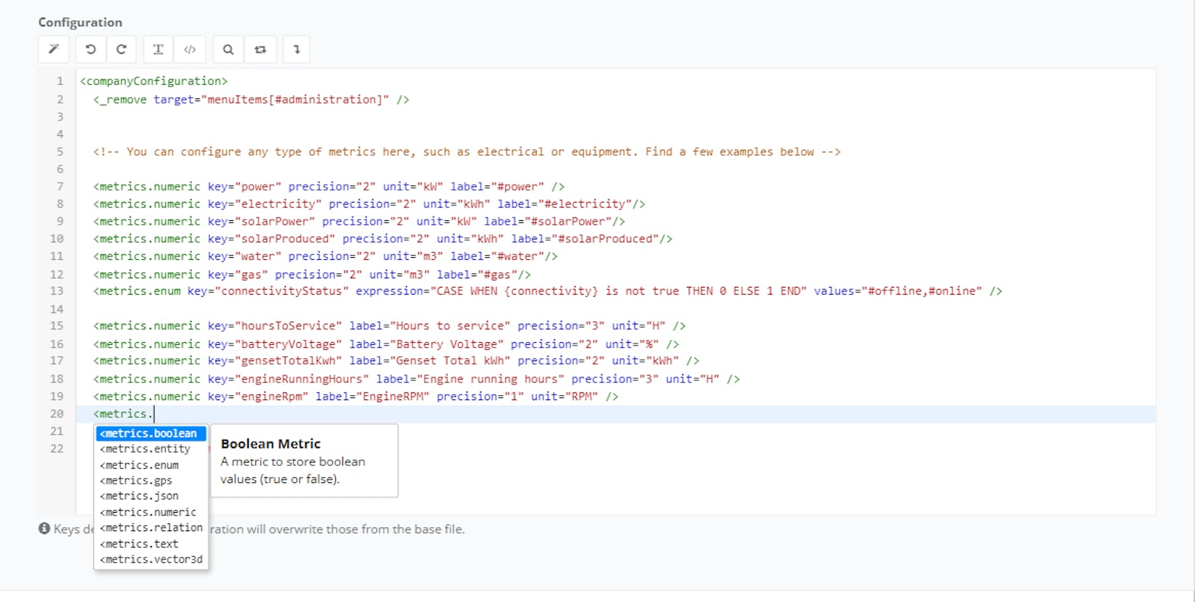Click the code tag toolbar icon

point(190,50)
